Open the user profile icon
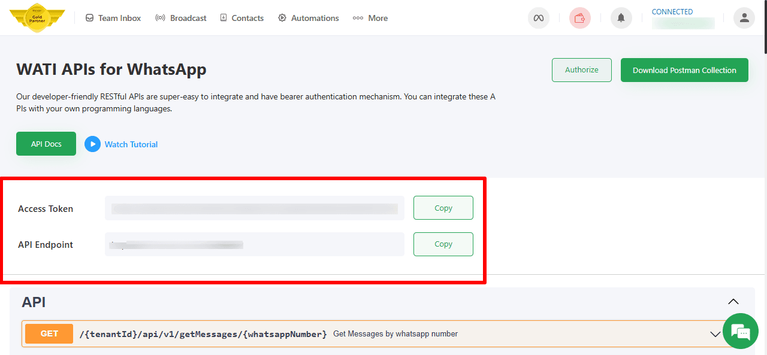 pos(744,18)
